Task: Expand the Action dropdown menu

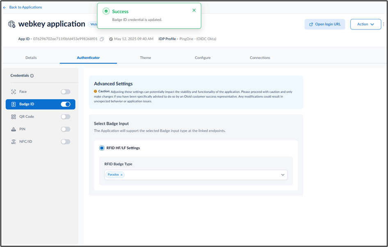Action: (365, 24)
